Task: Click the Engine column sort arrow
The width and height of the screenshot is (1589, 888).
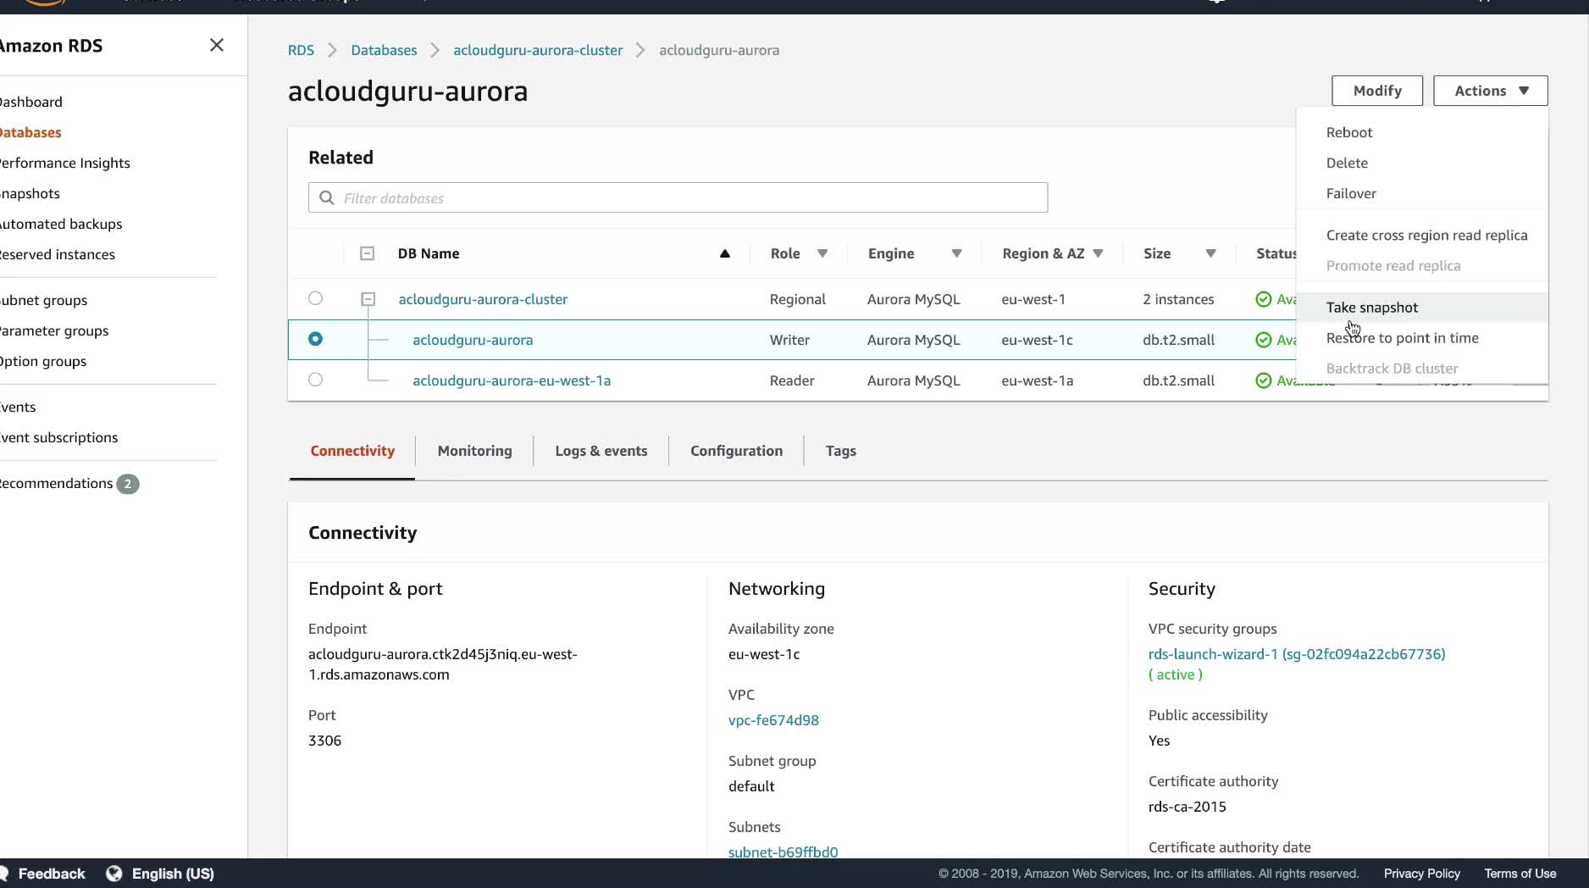Action: click(956, 253)
